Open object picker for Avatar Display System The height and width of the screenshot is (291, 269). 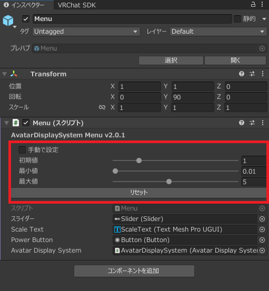(262, 250)
